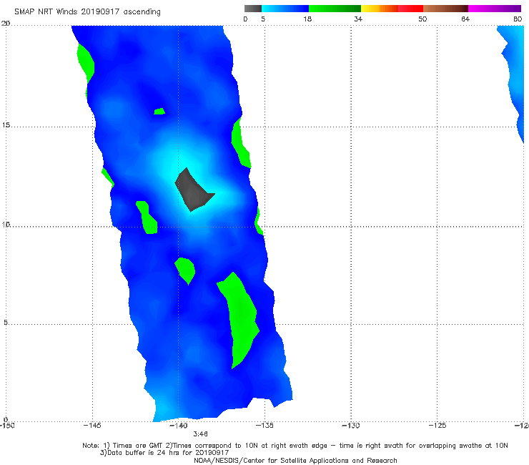
Task: Click the color bar label "50"
Action: click(x=422, y=19)
